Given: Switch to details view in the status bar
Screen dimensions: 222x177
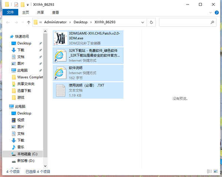Looking at the screenshot, I should point(209,171).
